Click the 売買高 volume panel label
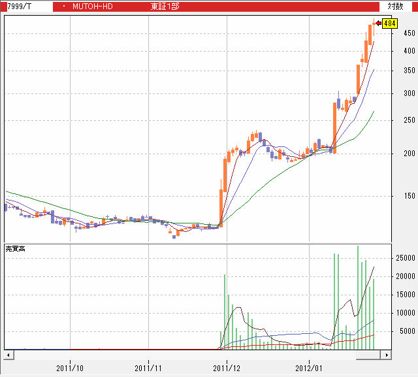 (x=16, y=249)
